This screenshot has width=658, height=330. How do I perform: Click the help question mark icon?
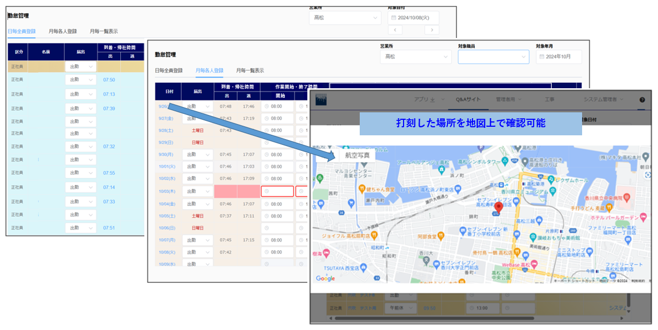click(x=642, y=99)
